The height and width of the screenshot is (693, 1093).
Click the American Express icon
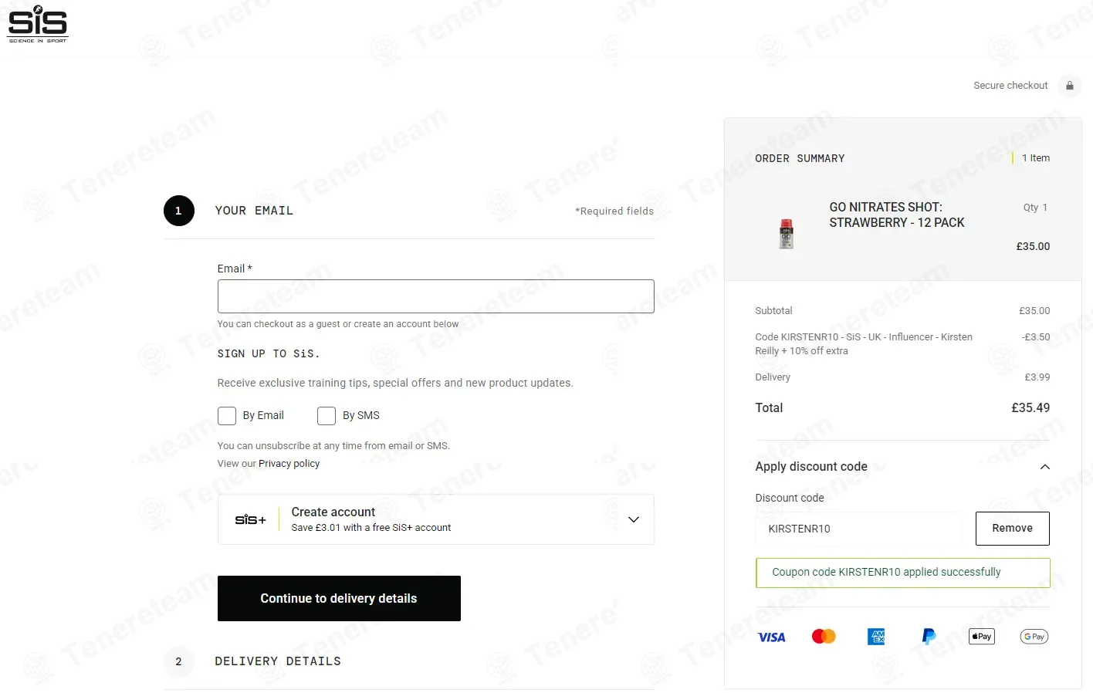click(x=876, y=637)
